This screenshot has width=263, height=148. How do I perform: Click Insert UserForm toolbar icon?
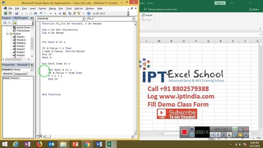coord(10,13)
